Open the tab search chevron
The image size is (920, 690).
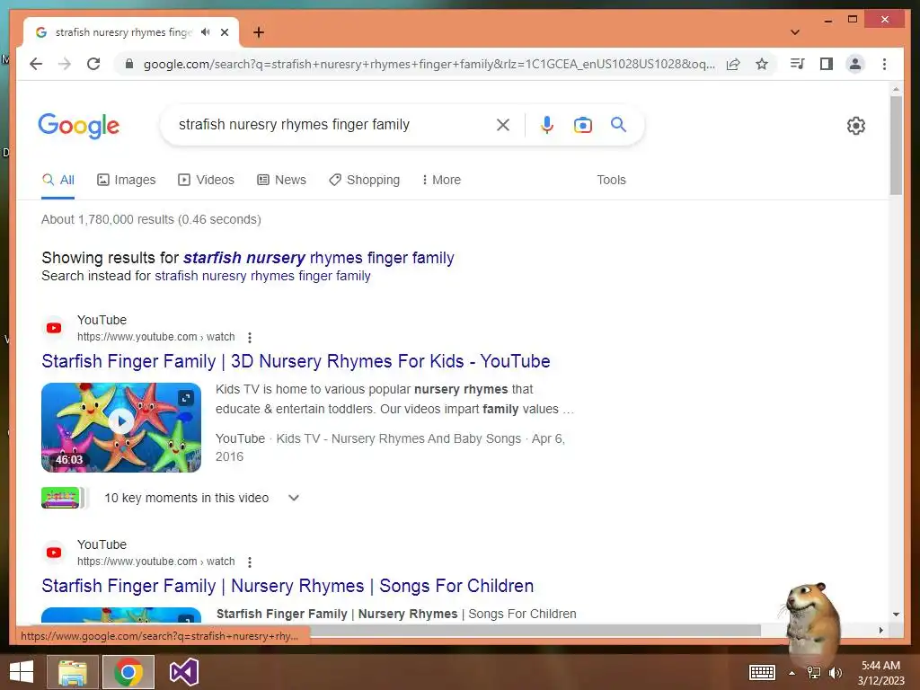click(795, 32)
